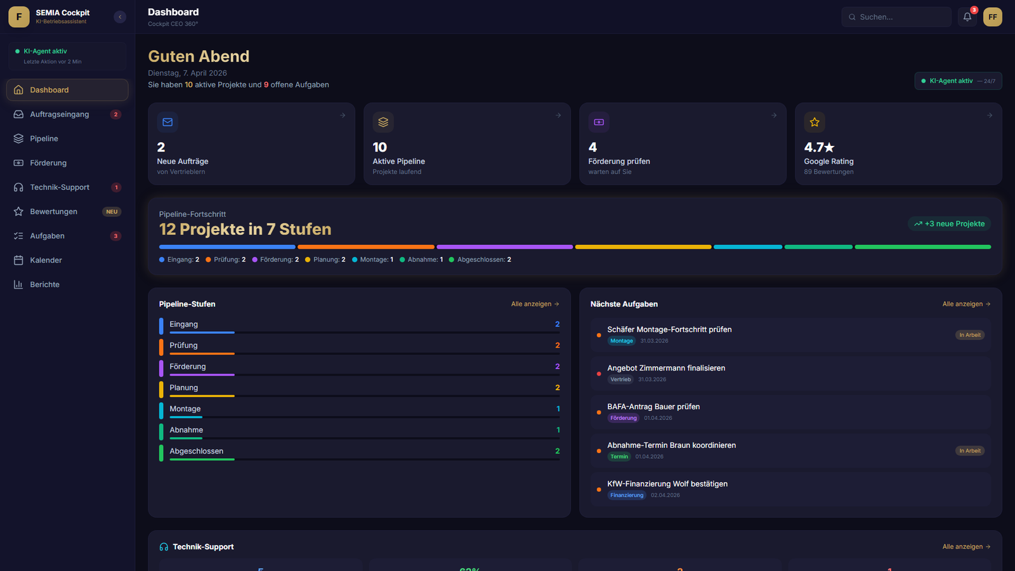The width and height of the screenshot is (1015, 571).
Task: Click the envelope icon on Neue Aufträge card
Action: [167, 122]
